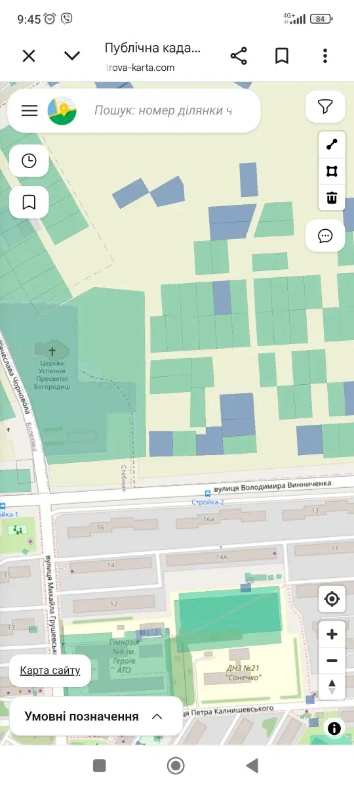This screenshot has height=788, width=354.
Task: Show map attribution info icon
Action: tap(334, 728)
